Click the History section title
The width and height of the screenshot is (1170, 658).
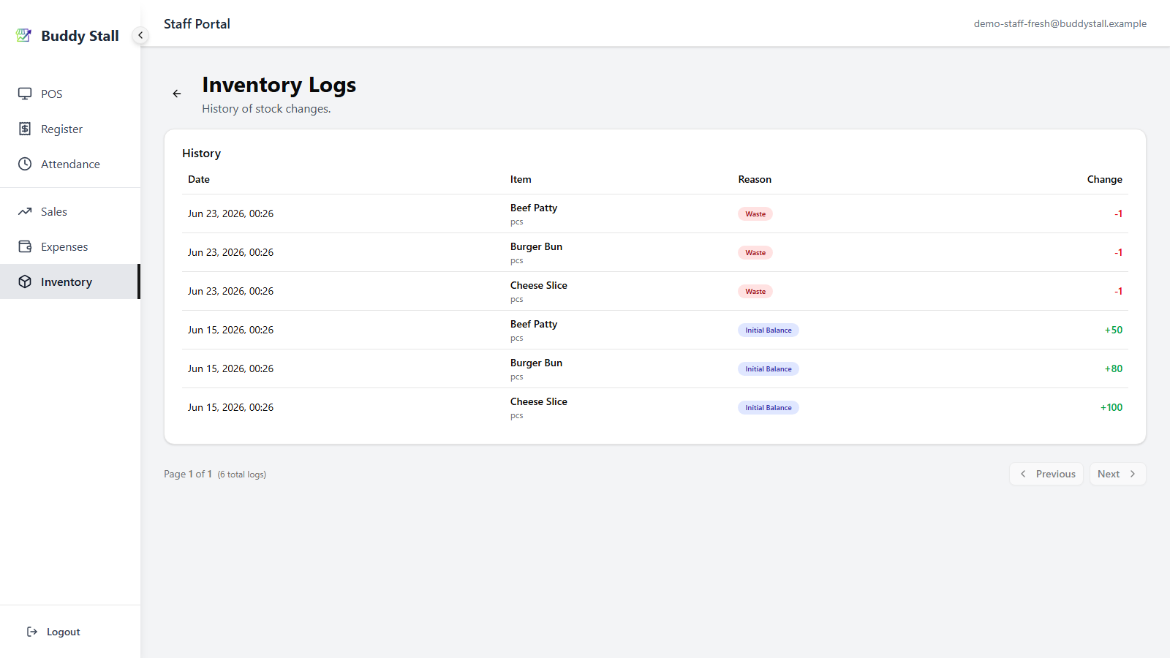(x=201, y=153)
